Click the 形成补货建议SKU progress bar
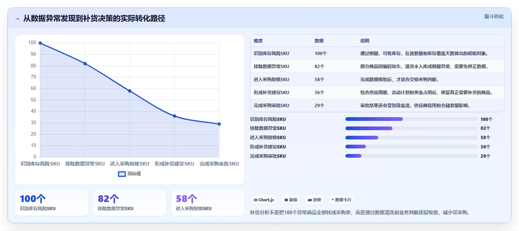 [411, 147]
